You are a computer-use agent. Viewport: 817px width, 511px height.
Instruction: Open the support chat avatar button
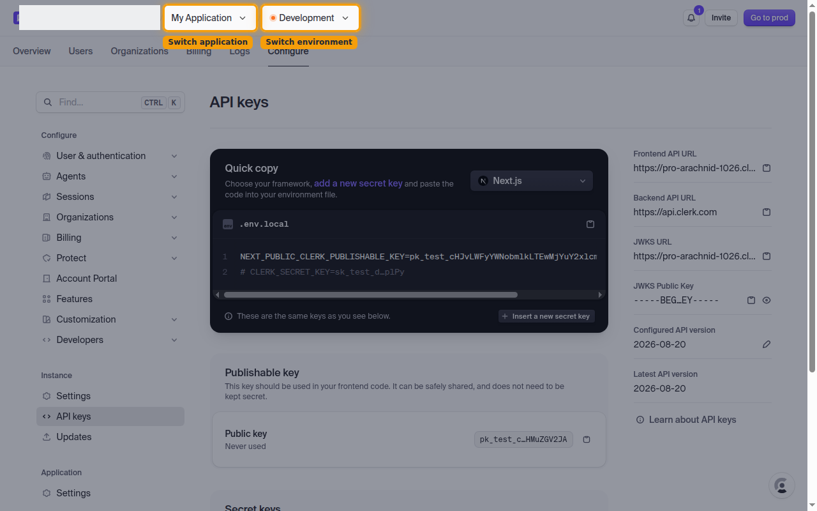click(781, 485)
